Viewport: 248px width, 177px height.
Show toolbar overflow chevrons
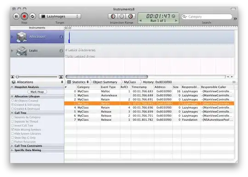[235, 19]
